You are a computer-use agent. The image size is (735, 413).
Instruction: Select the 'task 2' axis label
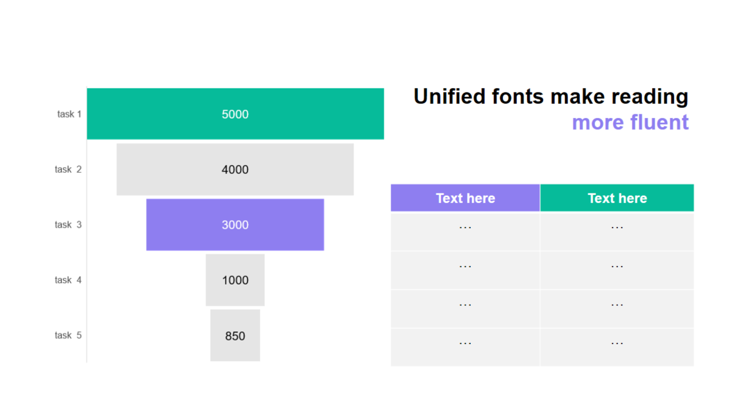coord(68,169)
